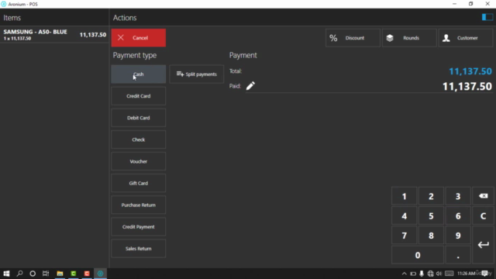Select Voucher payment type
Screen dimensions: 496x279
[138, 161]
